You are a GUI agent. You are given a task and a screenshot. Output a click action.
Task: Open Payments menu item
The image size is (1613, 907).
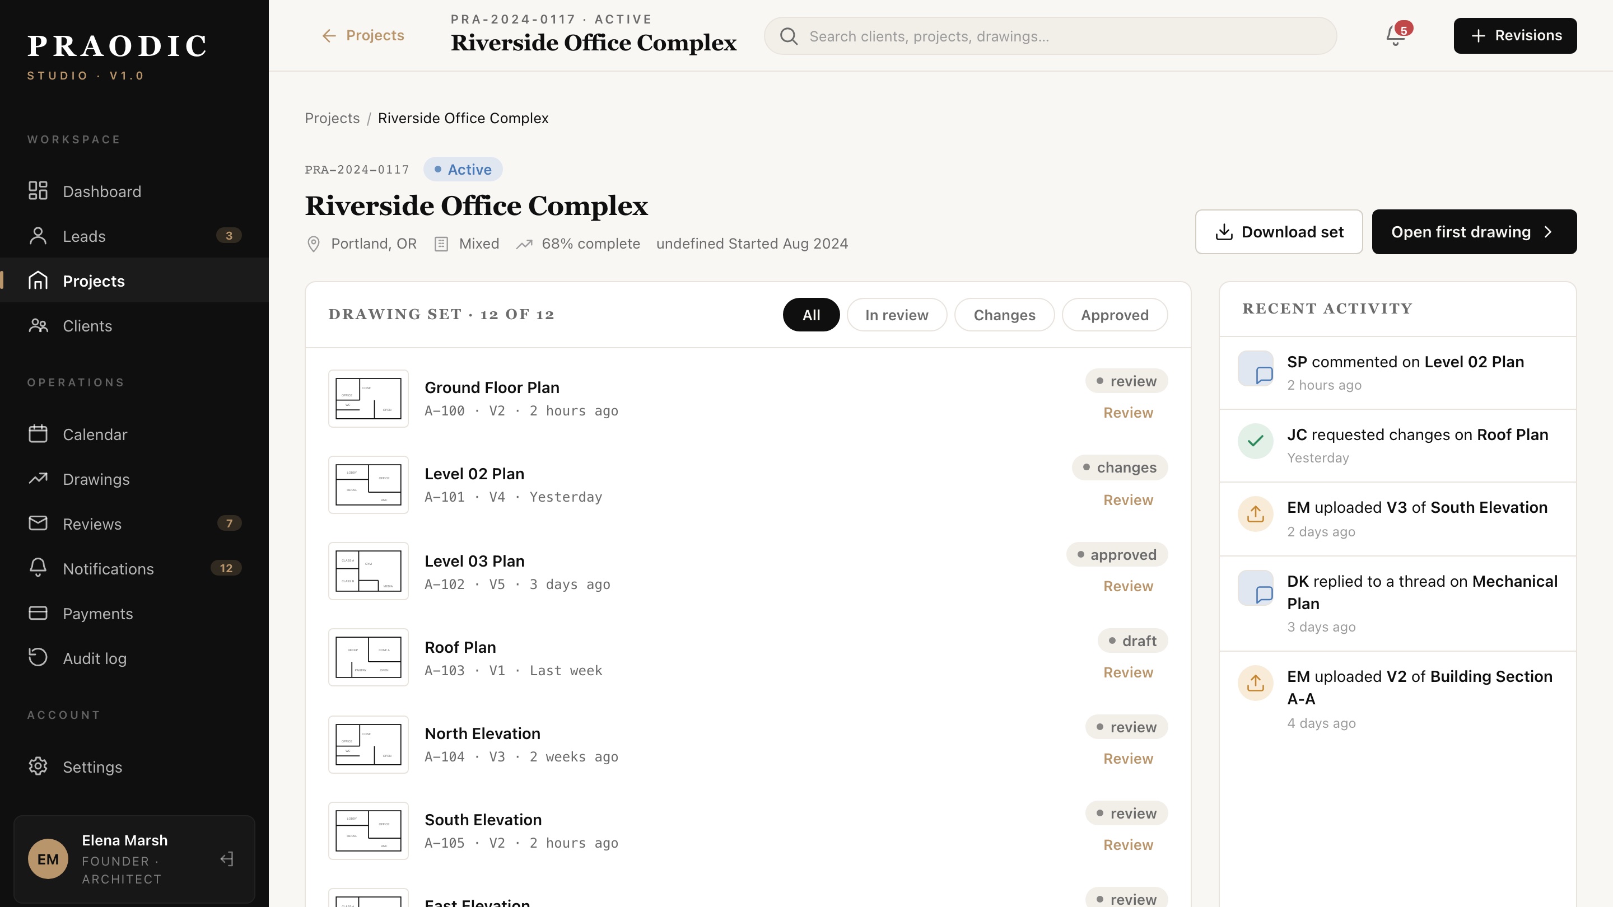(134, 614)
